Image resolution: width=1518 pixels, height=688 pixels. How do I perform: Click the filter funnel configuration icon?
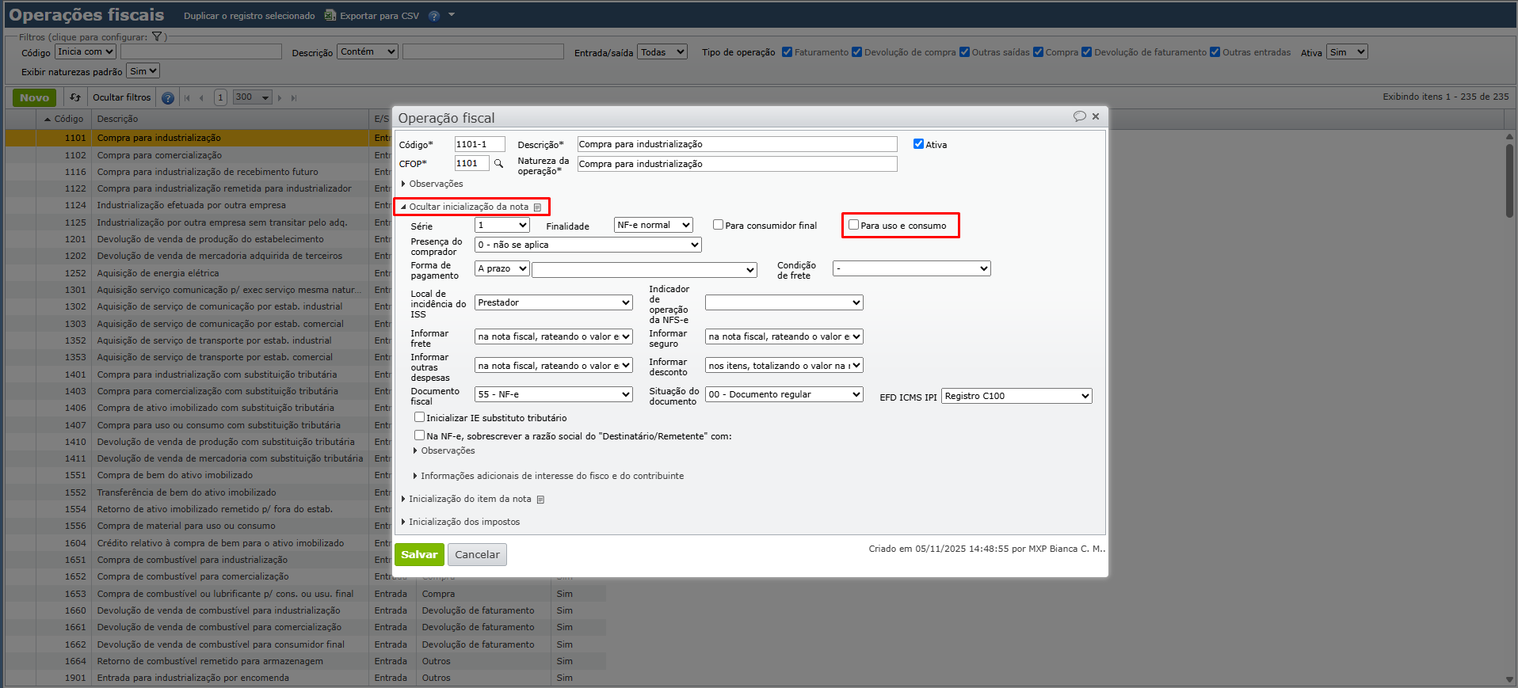pos(157,36)
